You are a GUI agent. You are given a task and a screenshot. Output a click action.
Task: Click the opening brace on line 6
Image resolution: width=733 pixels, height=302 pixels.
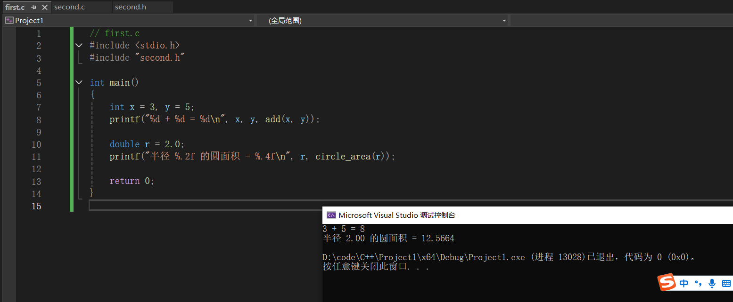point(93,95)
